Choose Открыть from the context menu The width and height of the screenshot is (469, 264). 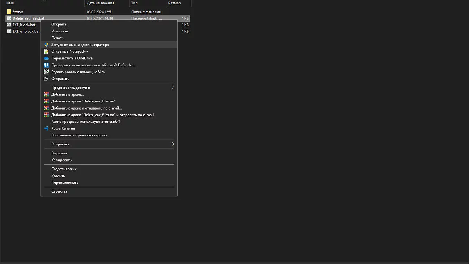(x=59, y=24)
